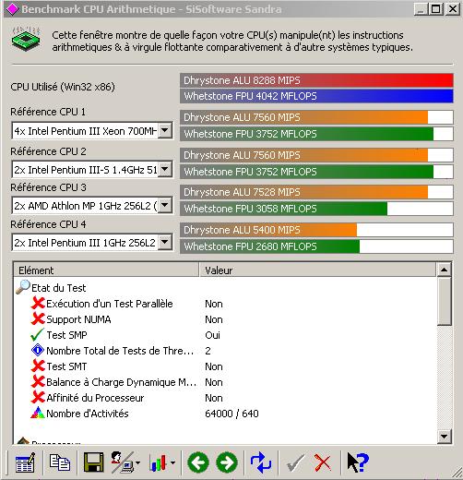The image size is (463, 480).
Task: Select Exécution d'un Test Parallèle row text
Action: (x=110, y=304)
